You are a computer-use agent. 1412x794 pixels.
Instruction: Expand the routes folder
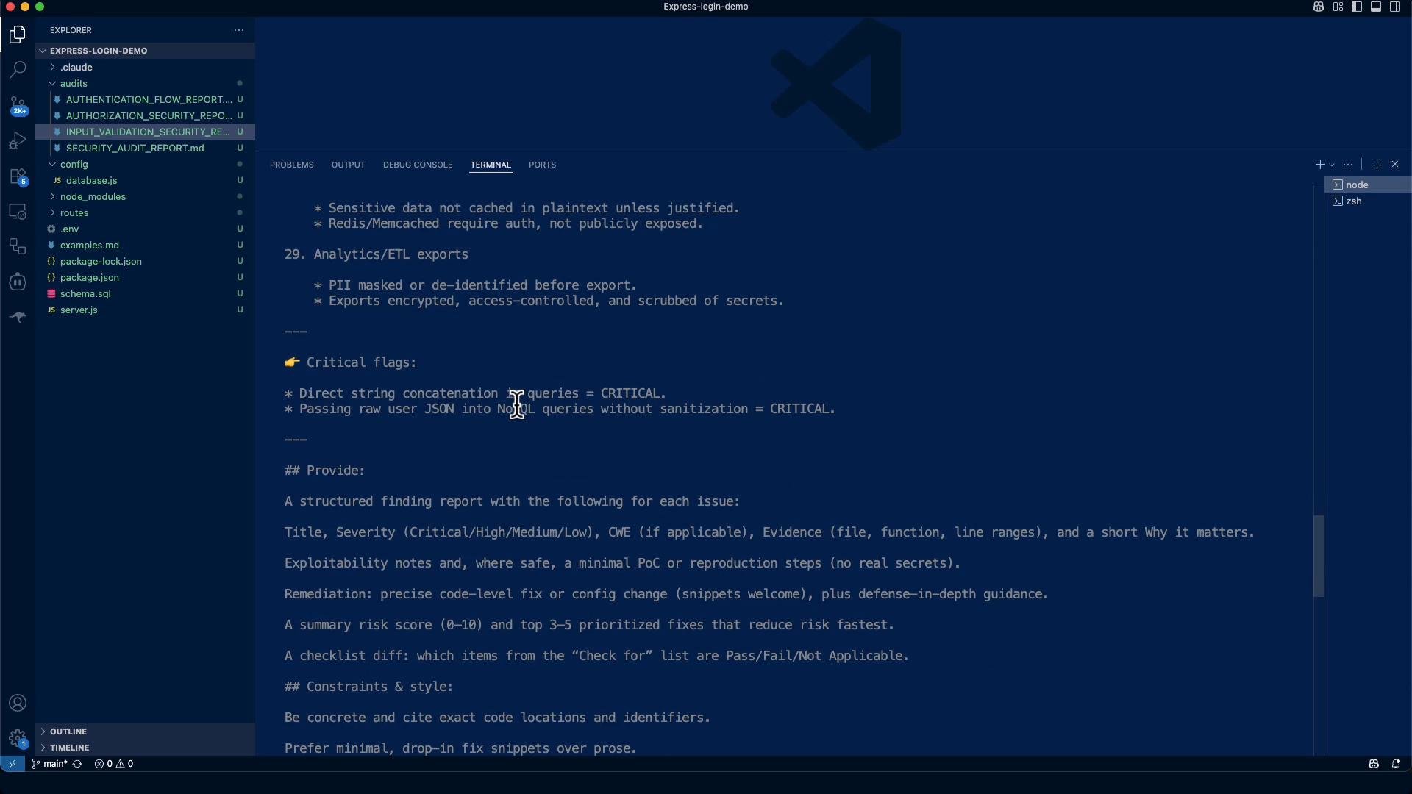click(x=145, y=213)
